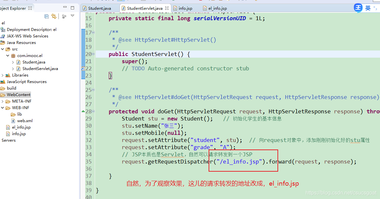Click the override marker at line 28
Viewport: 380px width, 199px height.
[x=83, y=111]
